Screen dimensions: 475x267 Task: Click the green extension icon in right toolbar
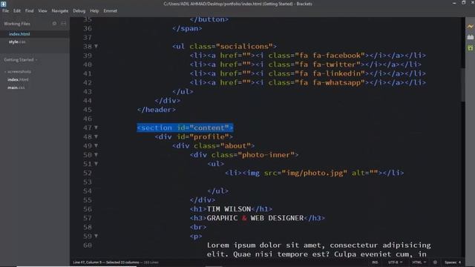coord(470,47)
